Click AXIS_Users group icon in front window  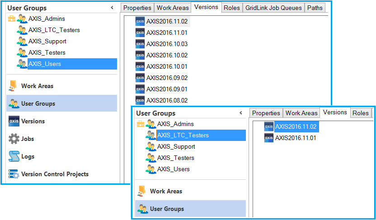[x=151, y=169]
